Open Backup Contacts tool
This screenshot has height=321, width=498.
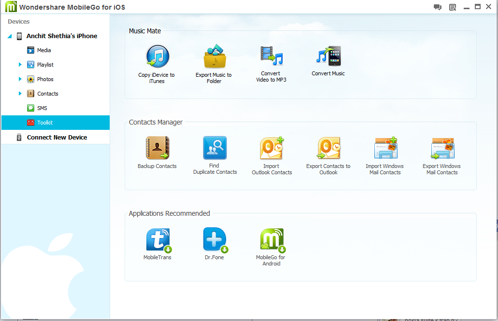coord(157,153)
